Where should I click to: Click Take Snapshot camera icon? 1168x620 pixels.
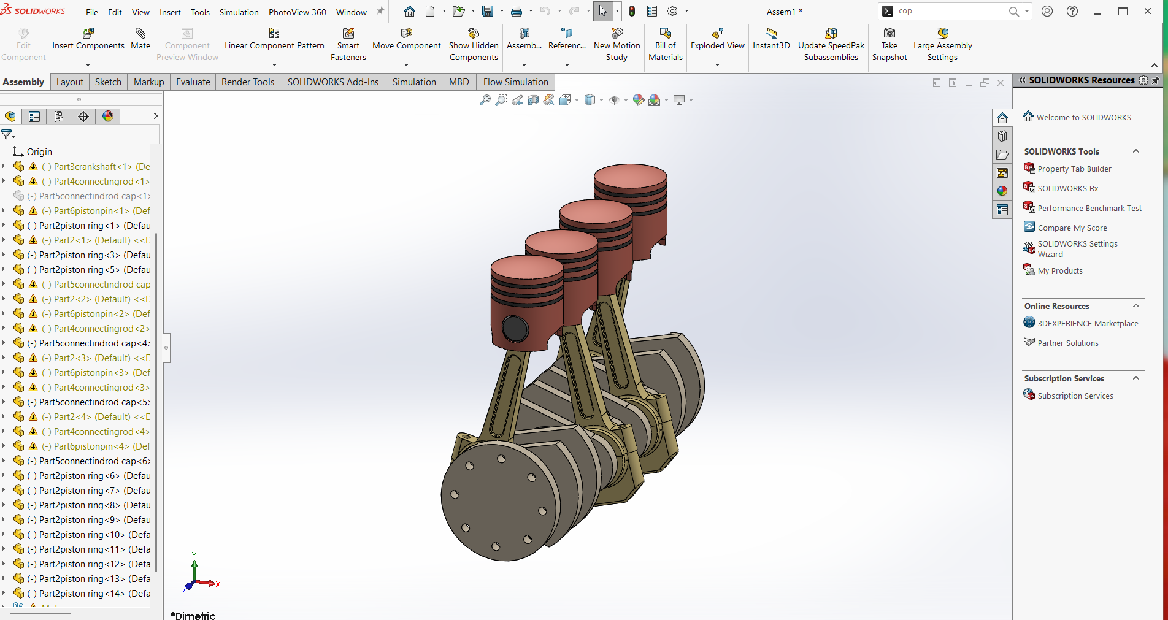point(889,33)
